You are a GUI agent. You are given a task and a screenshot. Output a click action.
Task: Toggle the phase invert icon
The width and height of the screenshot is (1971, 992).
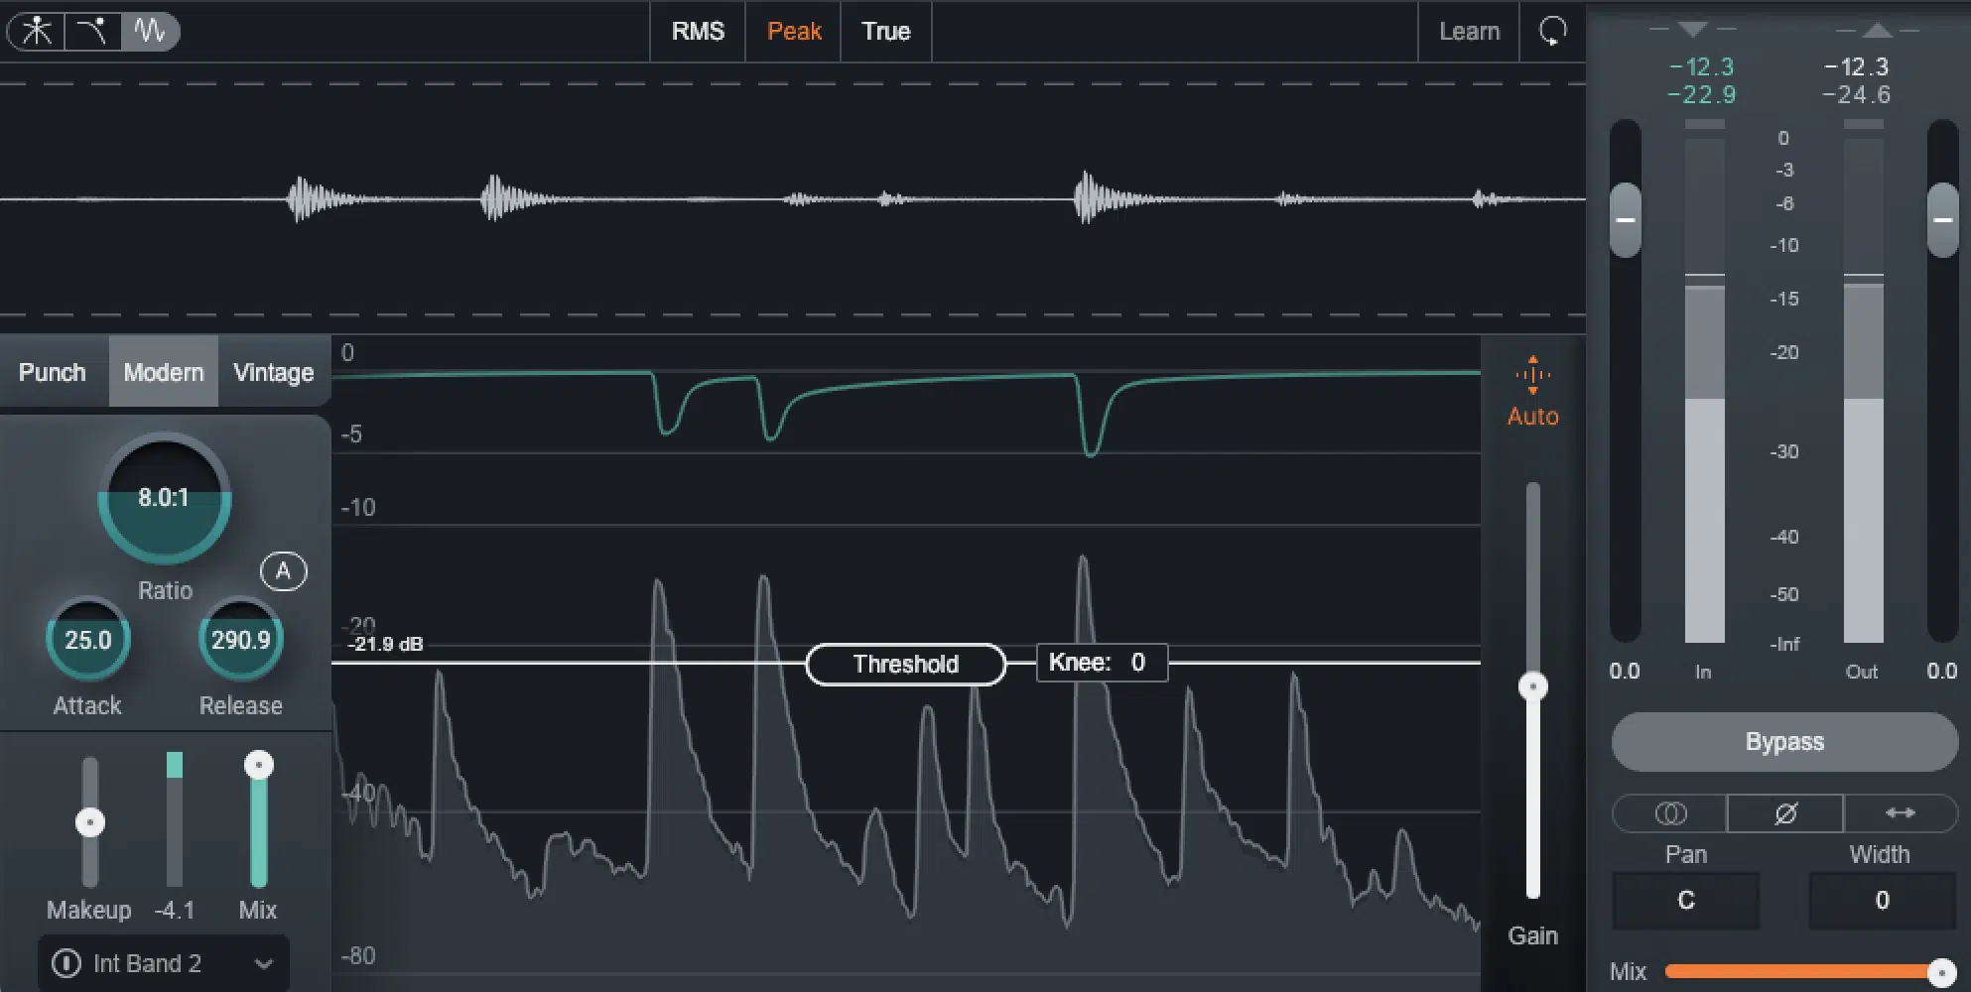tap(1785, 813)
